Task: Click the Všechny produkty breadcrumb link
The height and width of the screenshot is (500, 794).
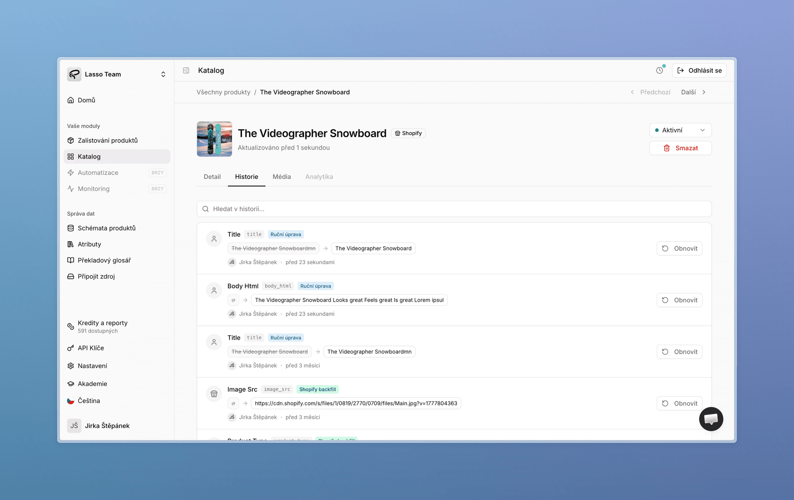Action: (x=223, y=92)
